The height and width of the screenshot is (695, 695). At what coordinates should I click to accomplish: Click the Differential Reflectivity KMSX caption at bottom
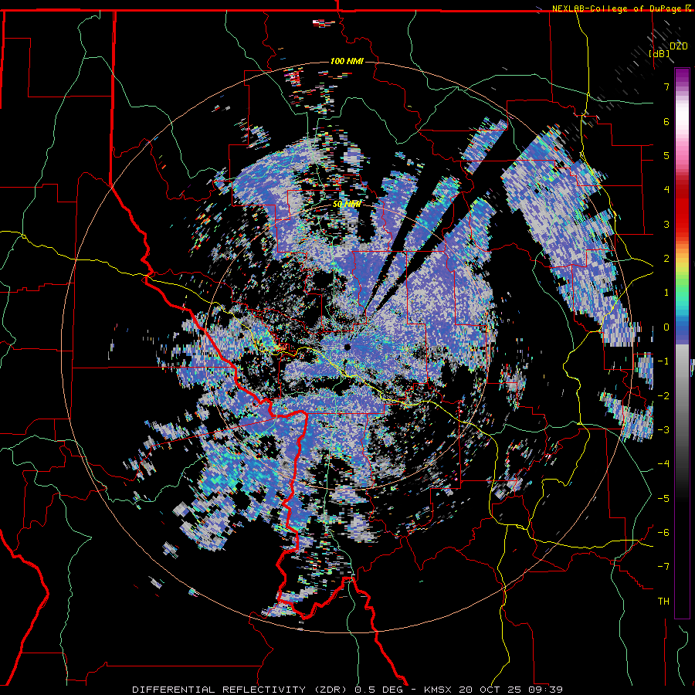(347, 690)
